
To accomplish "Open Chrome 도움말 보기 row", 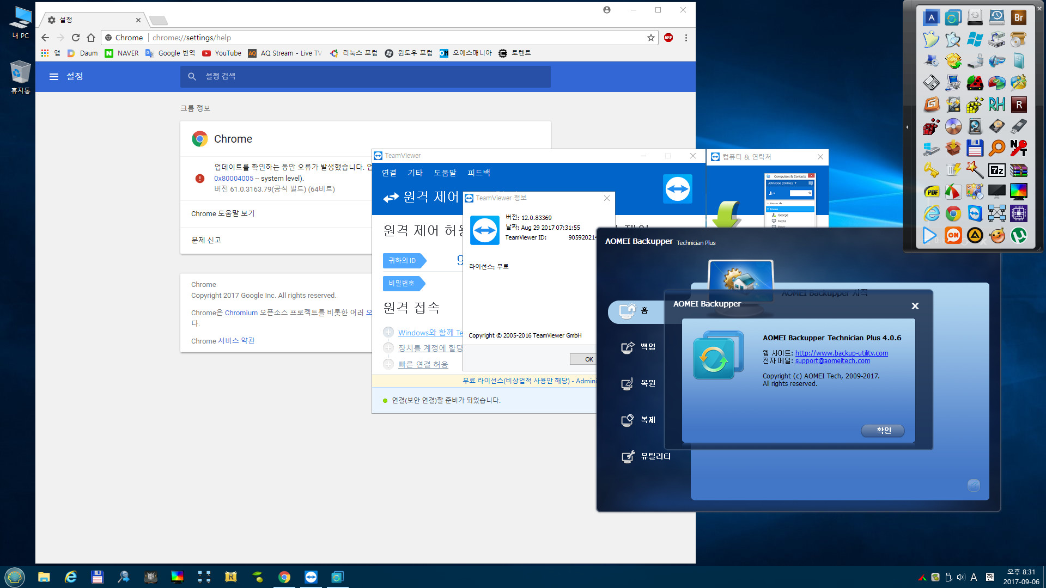I will tap(276, 213).
